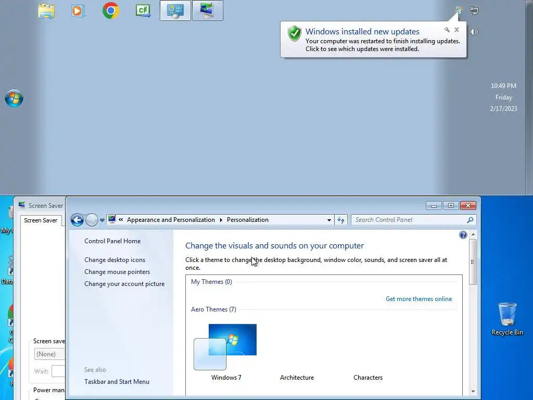The height and width of the screenshot is (400, 533).
Task: Click Screen Saver window title icon
Action: point(22,205)
